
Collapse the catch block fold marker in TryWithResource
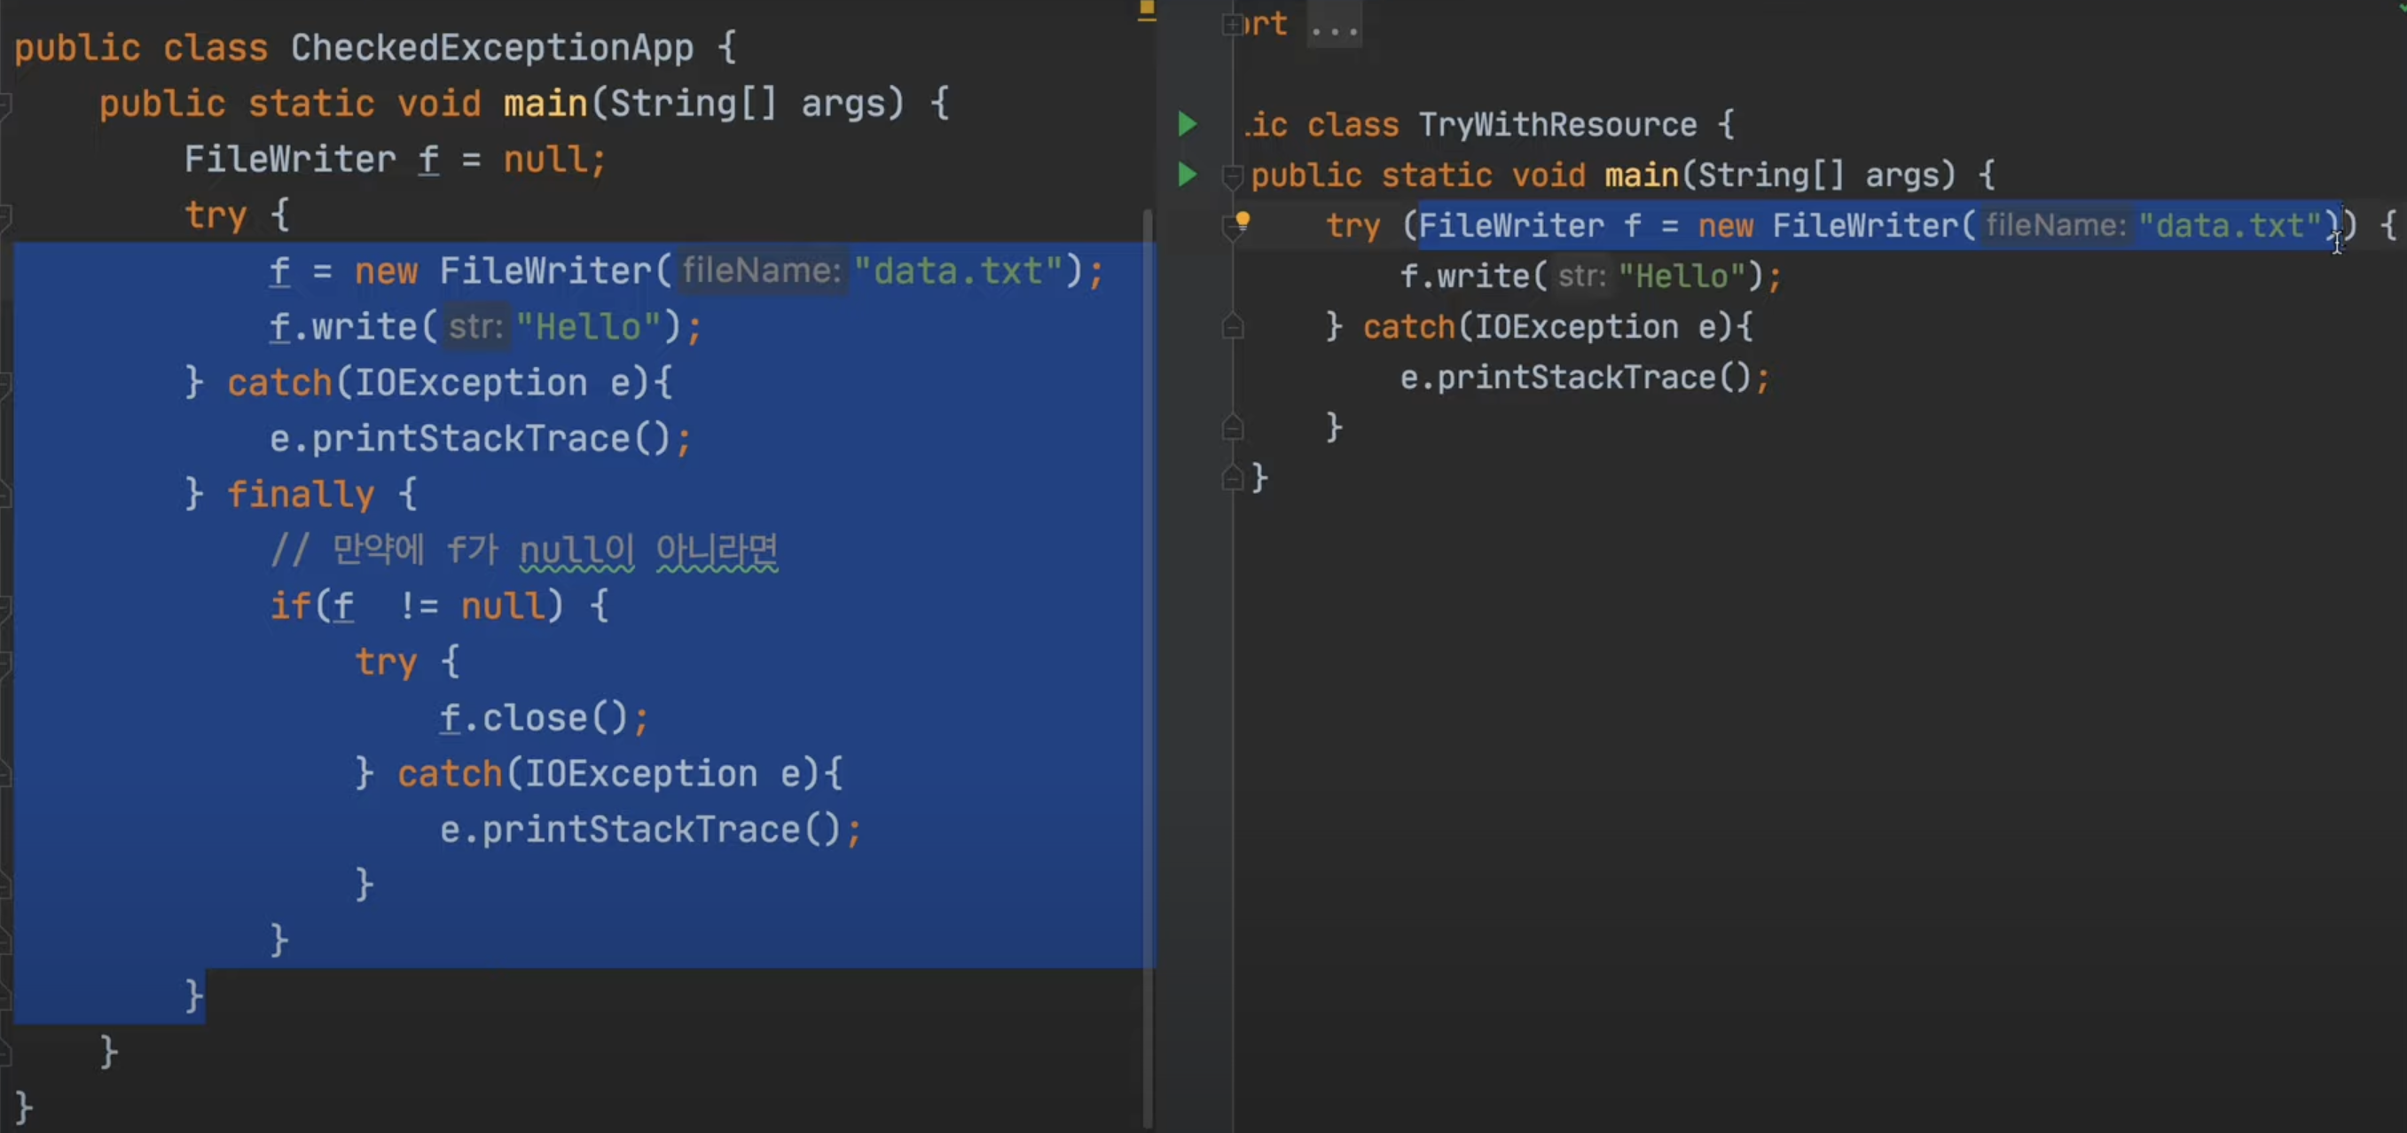click(x=1233, y=327)
